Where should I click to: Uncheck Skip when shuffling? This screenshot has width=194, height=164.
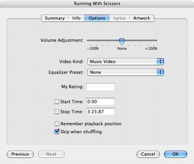coord(57,131)
